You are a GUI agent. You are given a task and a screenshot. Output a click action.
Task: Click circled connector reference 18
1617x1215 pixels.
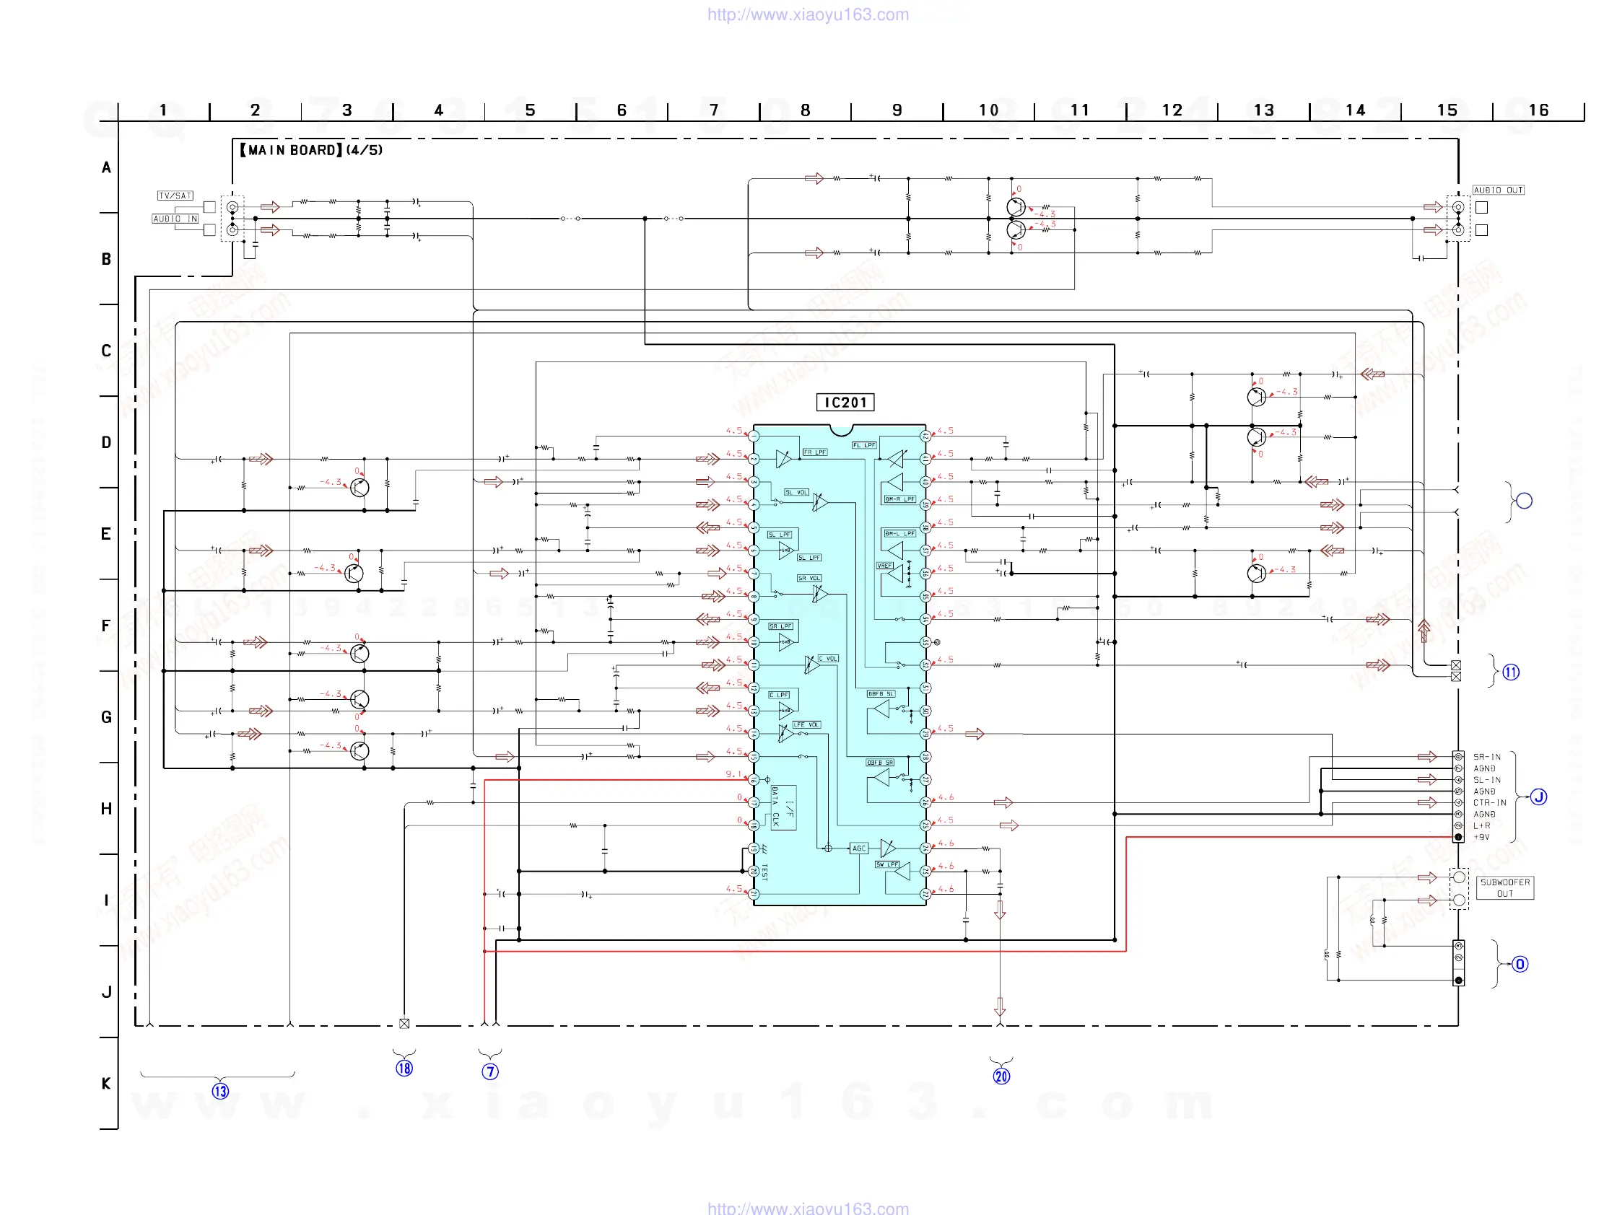pos(404,1068)
